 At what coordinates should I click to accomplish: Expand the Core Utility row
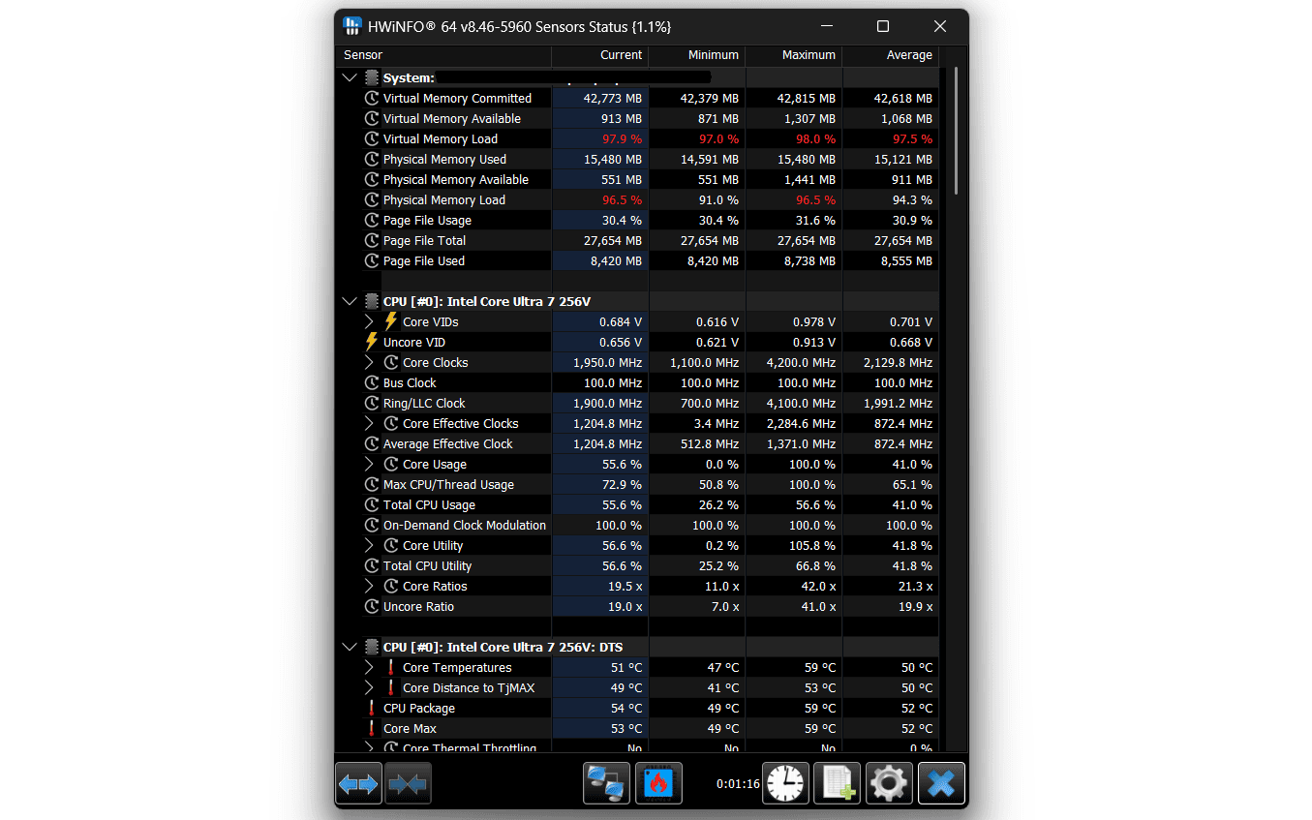(x=369, y=546)
